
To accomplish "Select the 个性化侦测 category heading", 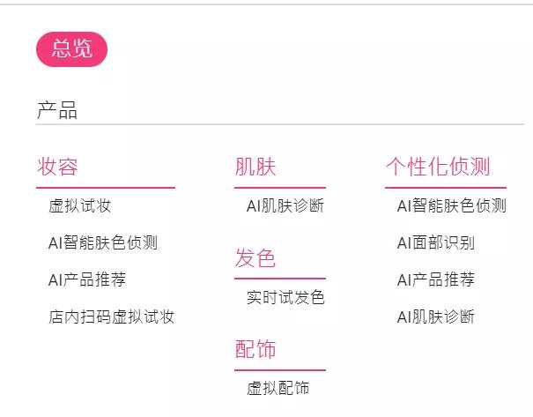I will click(437, 166).
